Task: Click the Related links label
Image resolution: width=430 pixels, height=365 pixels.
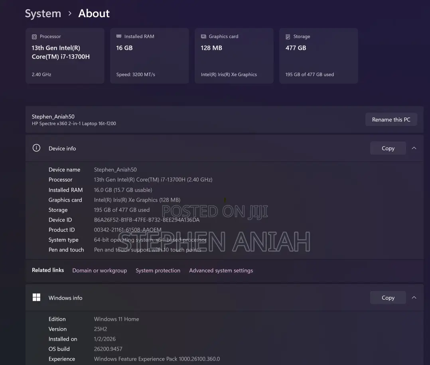Action: click(x=48, y=270)
